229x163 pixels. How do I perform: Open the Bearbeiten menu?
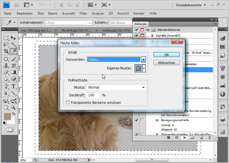coord(25,13)
